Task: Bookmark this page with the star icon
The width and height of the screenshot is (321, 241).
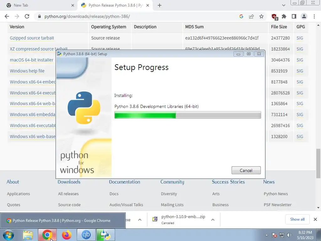Action: pos(261,16)
